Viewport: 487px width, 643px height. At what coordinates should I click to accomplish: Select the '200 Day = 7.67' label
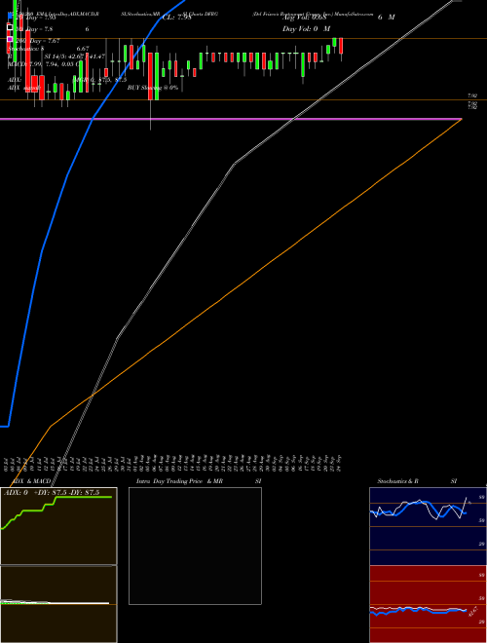(x=36, y=41)
